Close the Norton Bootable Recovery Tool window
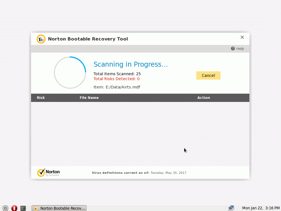This screenshot has width=281, height=211. tap(242, 37)
